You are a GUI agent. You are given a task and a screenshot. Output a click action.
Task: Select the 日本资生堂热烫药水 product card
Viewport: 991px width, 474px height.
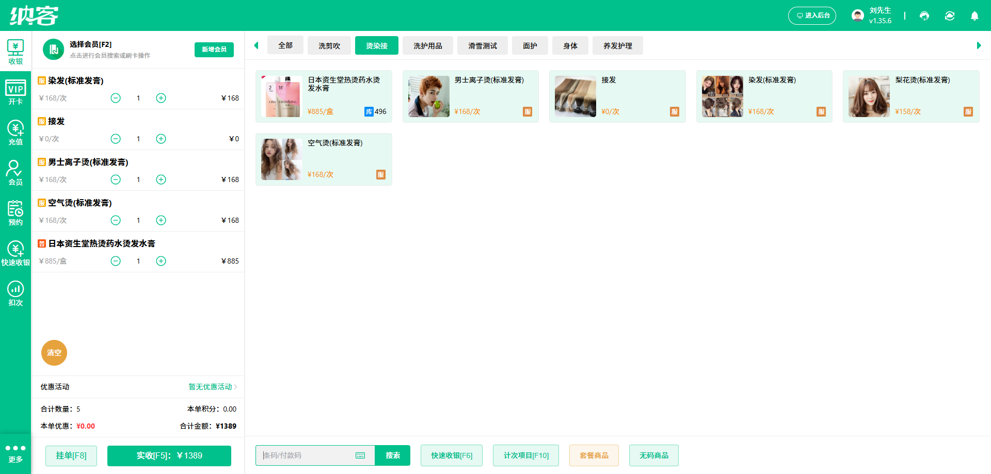click(324, 96)
